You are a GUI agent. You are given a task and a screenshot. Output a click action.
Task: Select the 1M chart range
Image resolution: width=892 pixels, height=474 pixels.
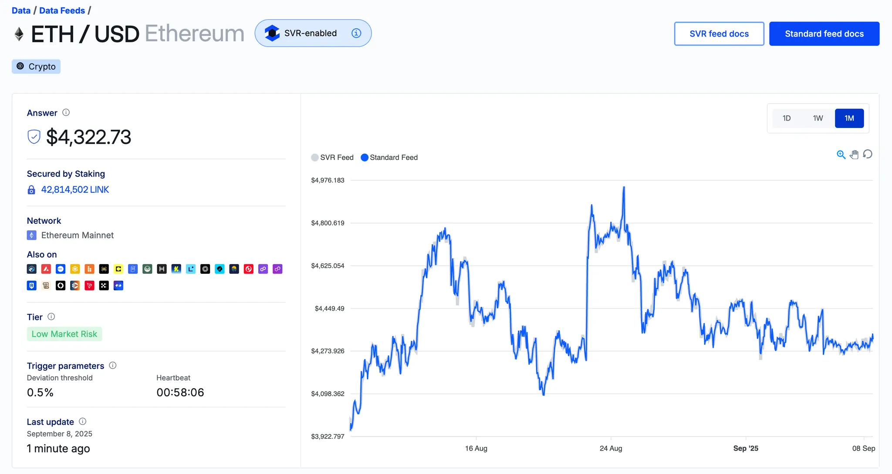coord(849,118)
